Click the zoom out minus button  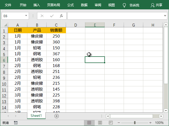tap(119, 123)
